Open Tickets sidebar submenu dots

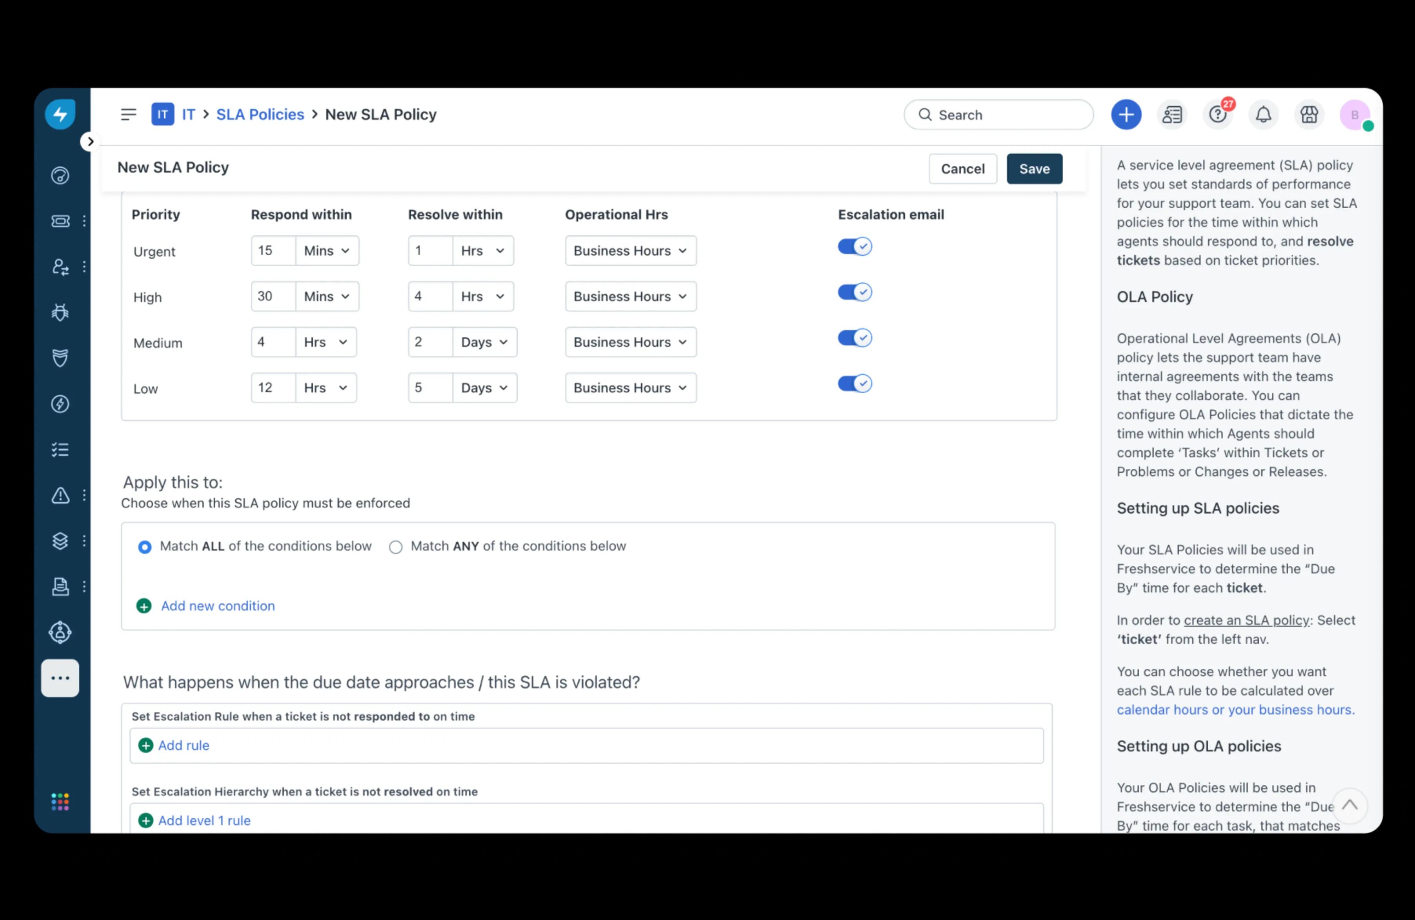84,221
